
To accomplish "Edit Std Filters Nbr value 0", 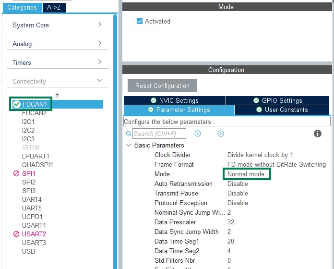I will [229, 260].
